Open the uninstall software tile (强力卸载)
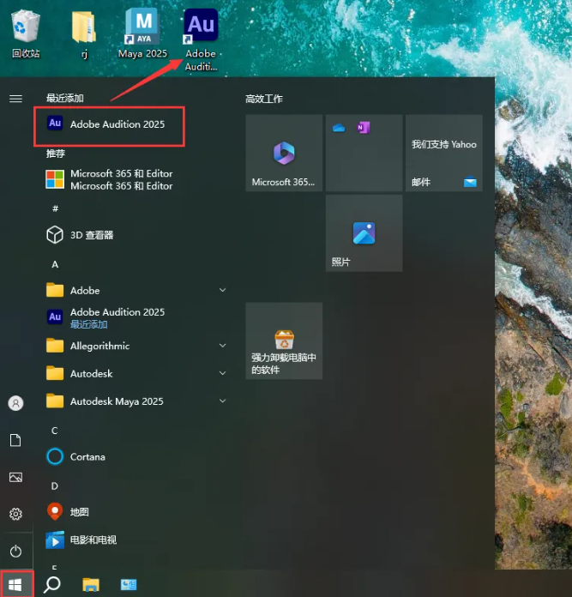 [x=284, y=341]
